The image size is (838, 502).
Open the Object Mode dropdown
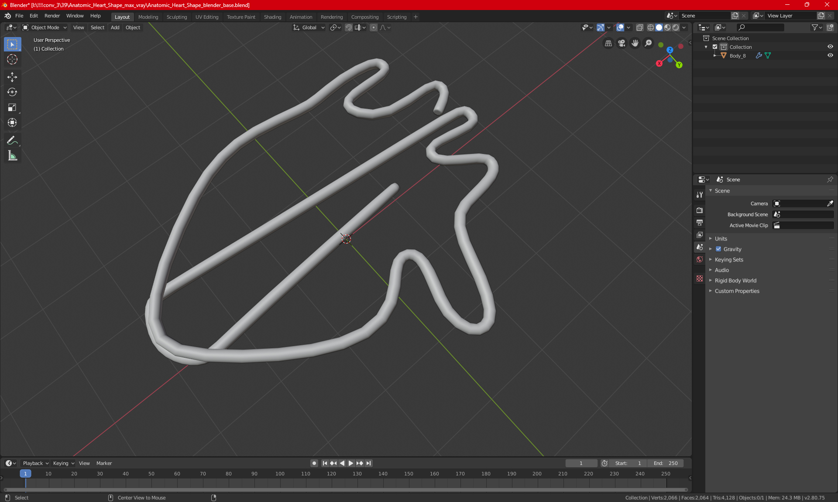coord(45,27)
